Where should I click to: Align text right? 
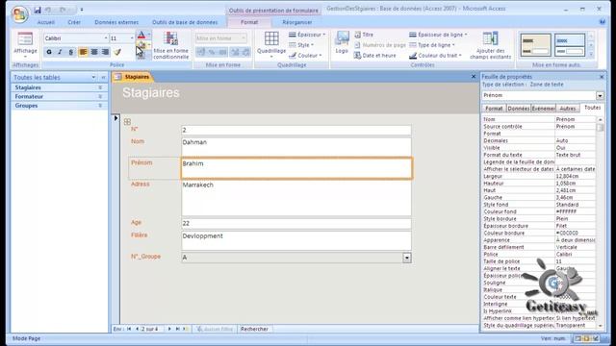[105, 52]
